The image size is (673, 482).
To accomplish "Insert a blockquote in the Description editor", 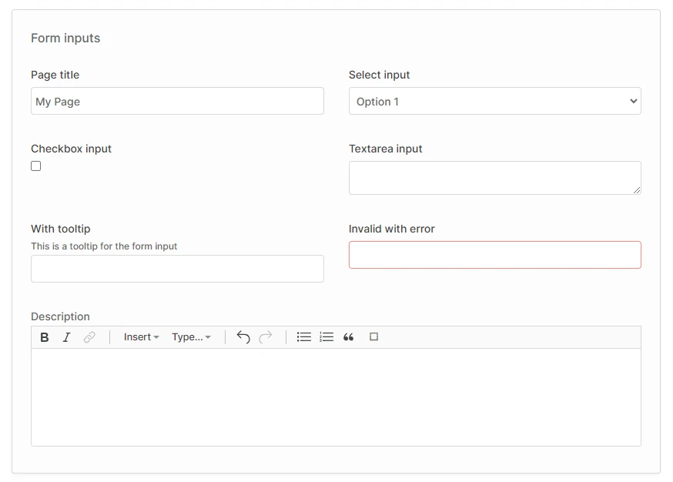I will tap(348, 336).
